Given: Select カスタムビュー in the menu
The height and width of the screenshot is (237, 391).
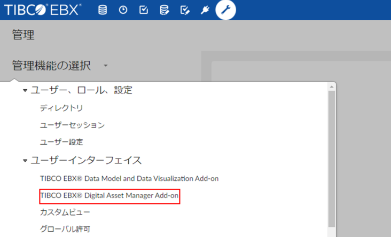Looking at the screenshot, I should coord(65,212).
